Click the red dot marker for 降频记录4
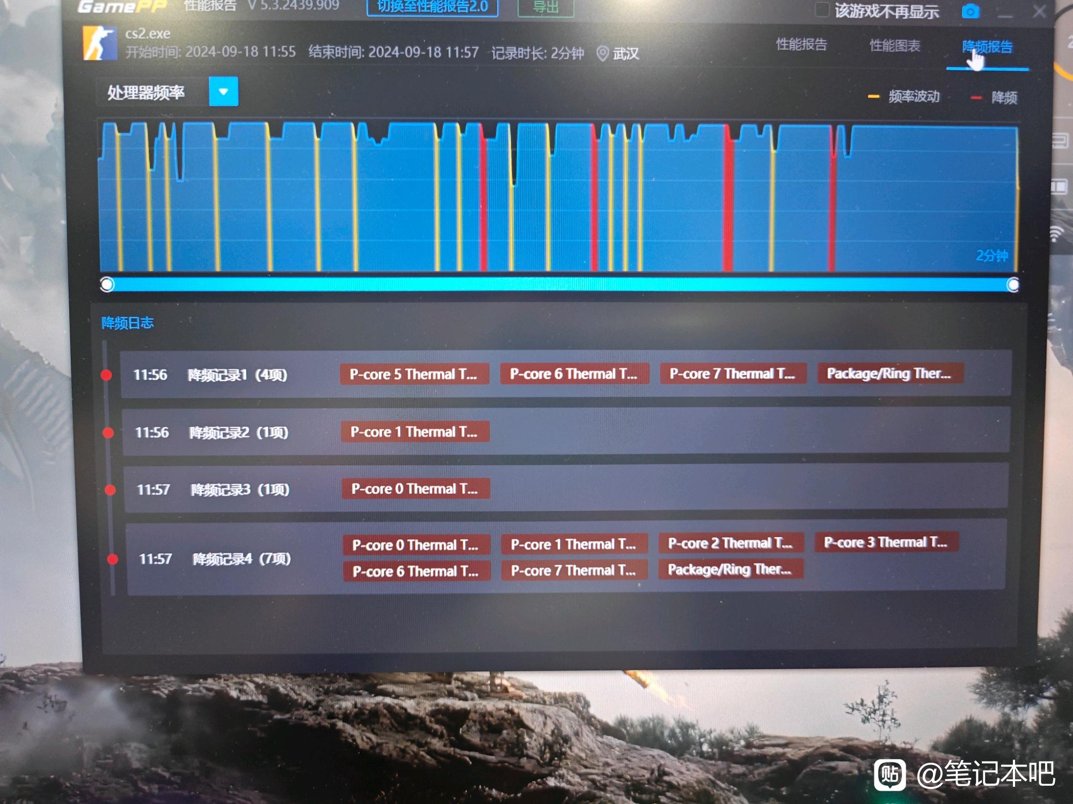The width and height of the screenshot is (1073, 804). [x=113, y=559]
